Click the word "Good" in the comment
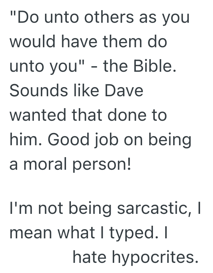This screenshot has width=213, height=273. tap(67, 140)
